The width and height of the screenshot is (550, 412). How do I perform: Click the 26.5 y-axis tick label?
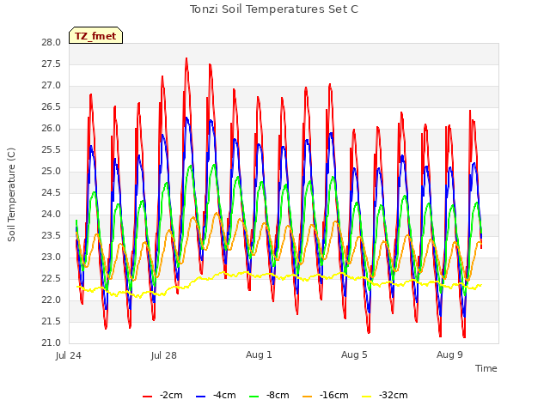pyautogui.click(x=52, y=106)
